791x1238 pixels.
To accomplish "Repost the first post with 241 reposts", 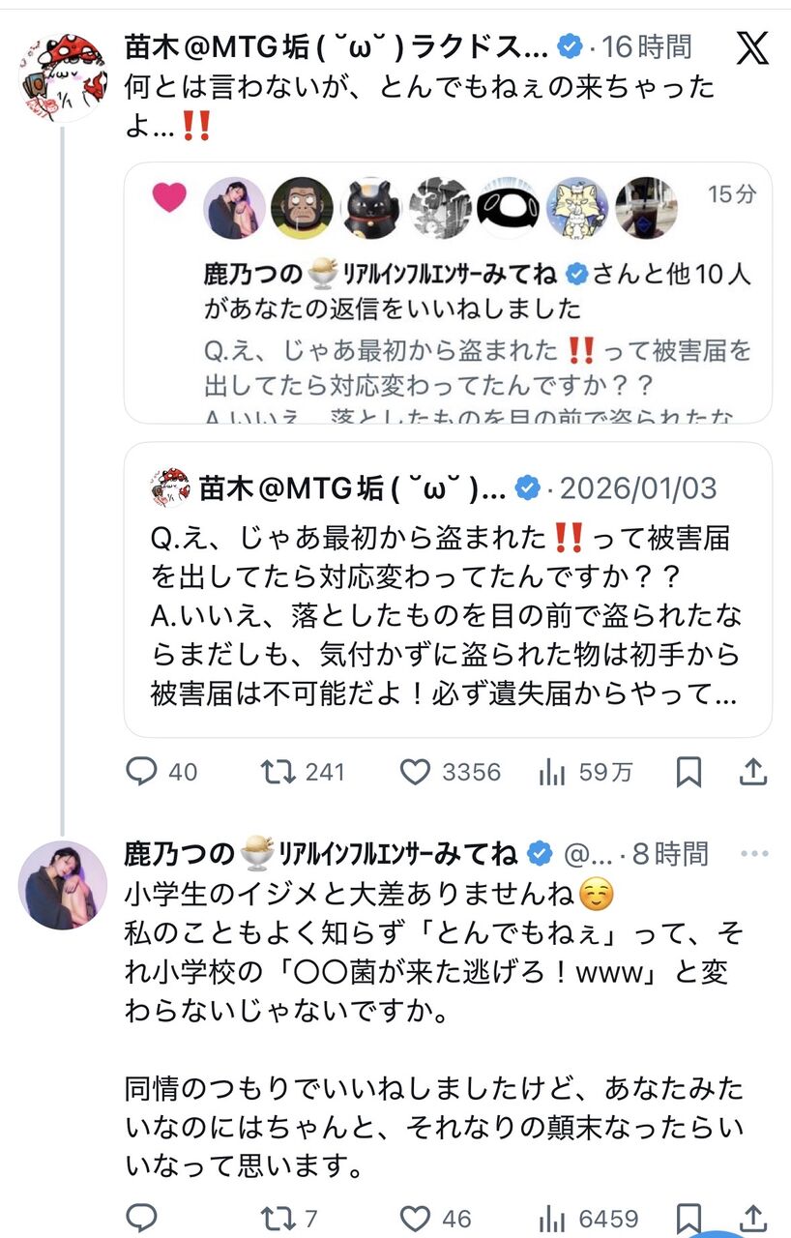I will click(x=278, y=772).
